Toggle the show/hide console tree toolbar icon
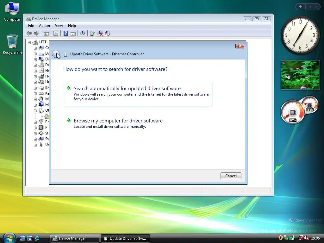Viewport: 324px width, 243px height. pyautogui.click(x=46, y=34)
